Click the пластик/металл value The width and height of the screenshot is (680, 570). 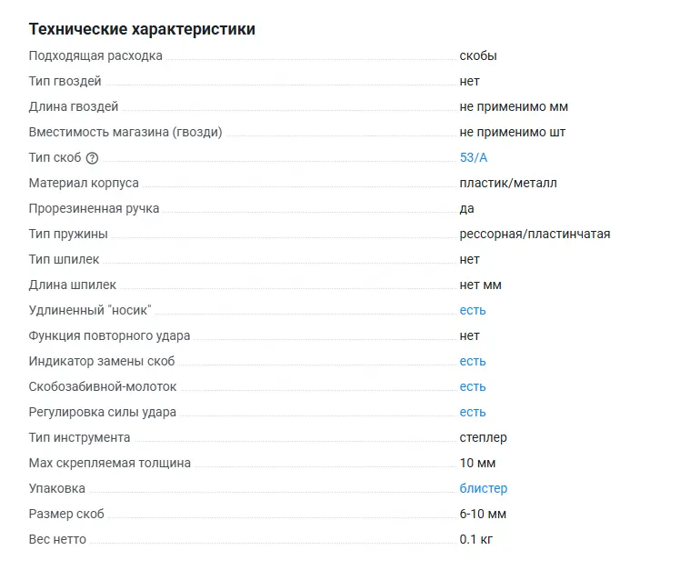pos(508,183)
